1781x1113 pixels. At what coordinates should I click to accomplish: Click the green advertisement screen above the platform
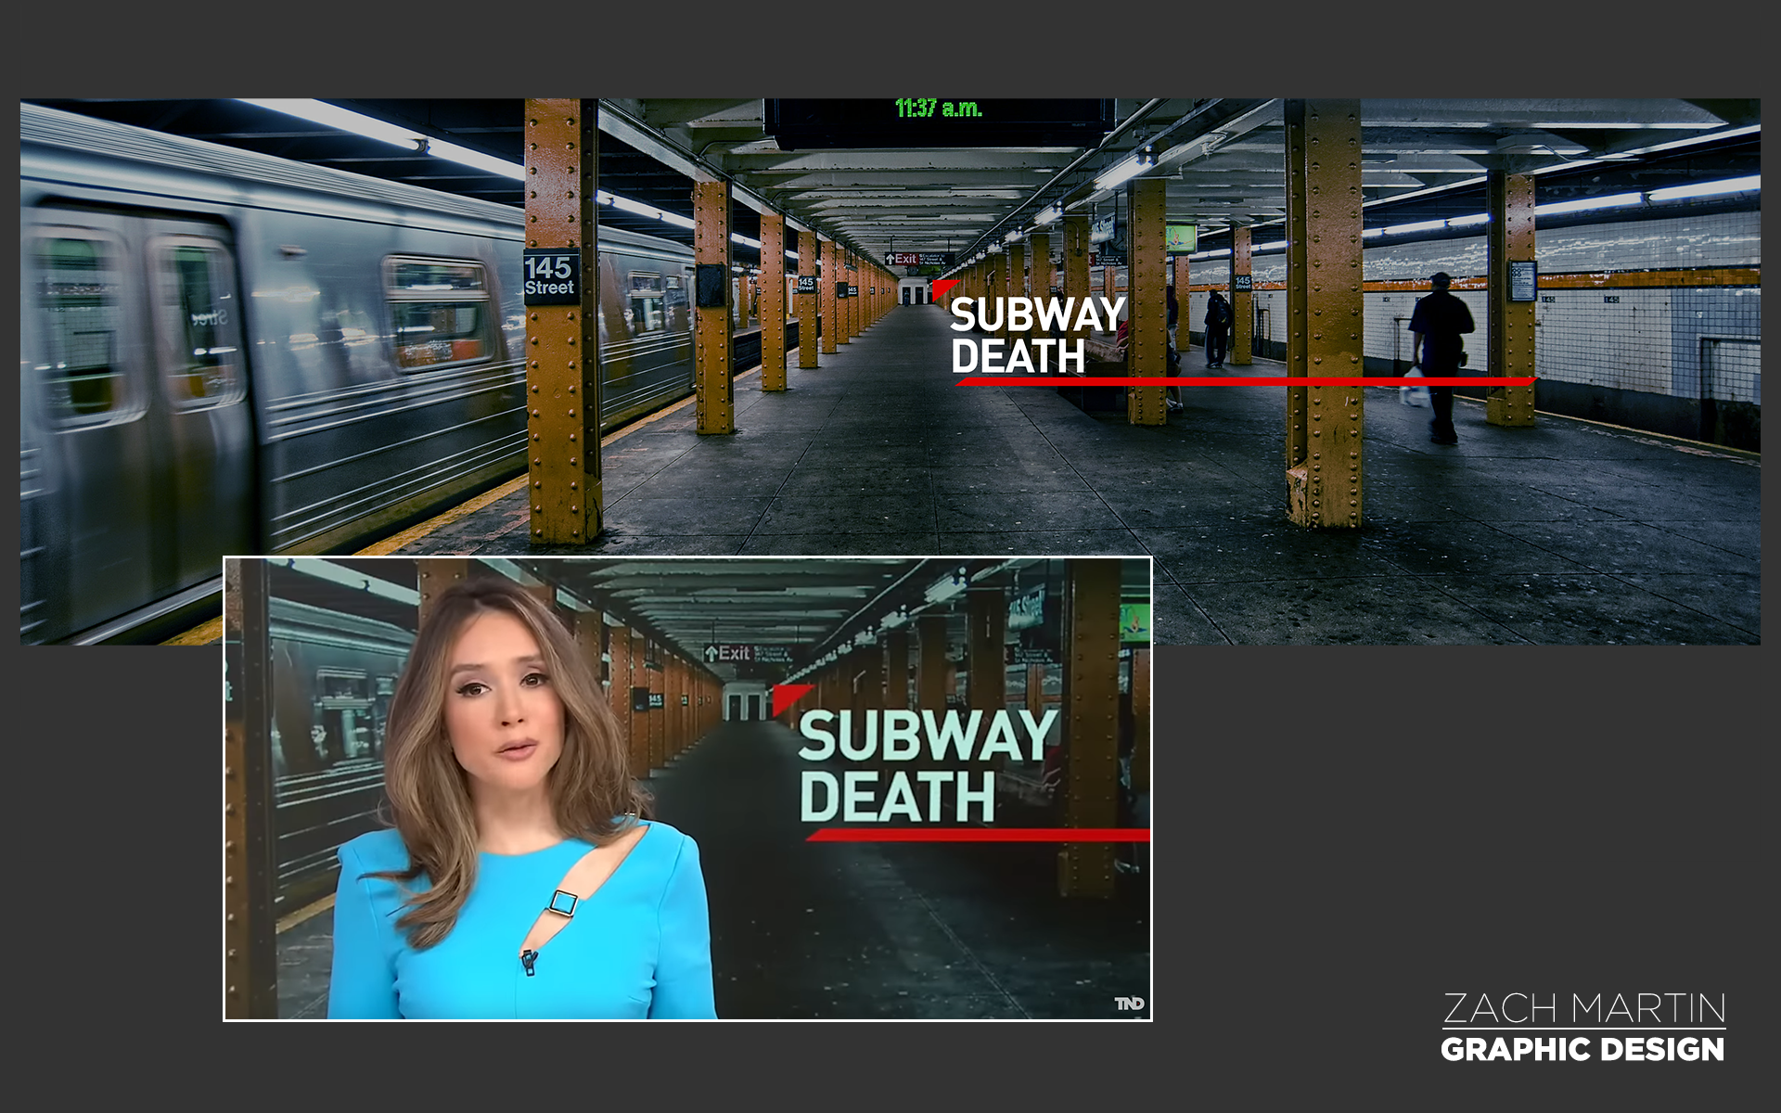pos(1181,237)
